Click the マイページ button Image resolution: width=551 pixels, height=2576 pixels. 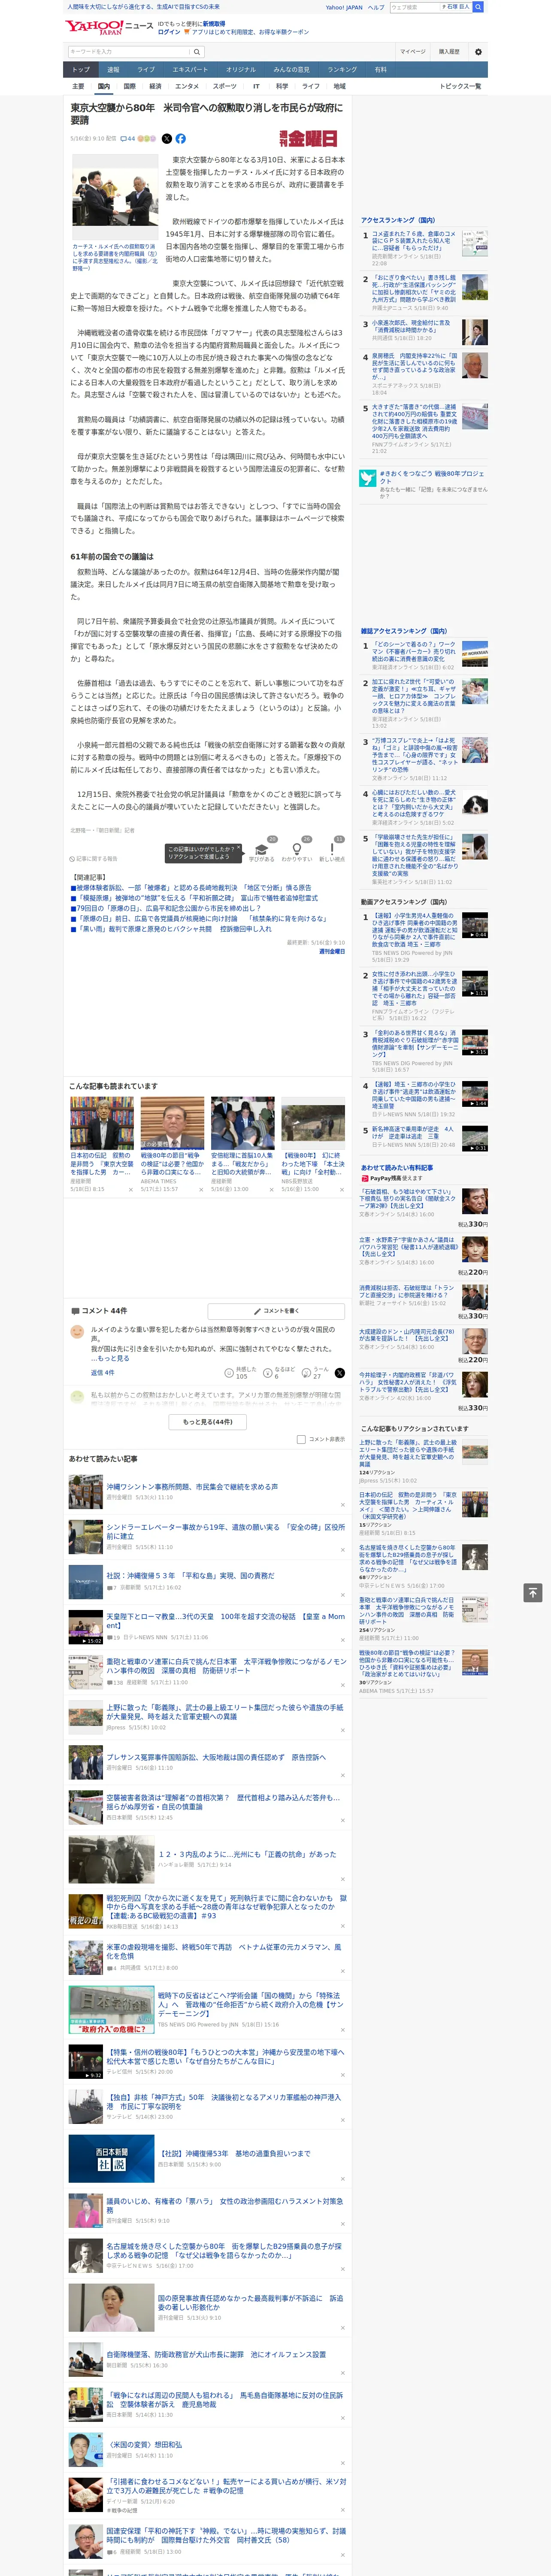(x=412, y=52)
